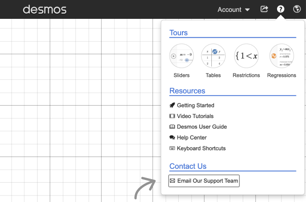Start the Sliders tour thumbnail

coord(181,56)
